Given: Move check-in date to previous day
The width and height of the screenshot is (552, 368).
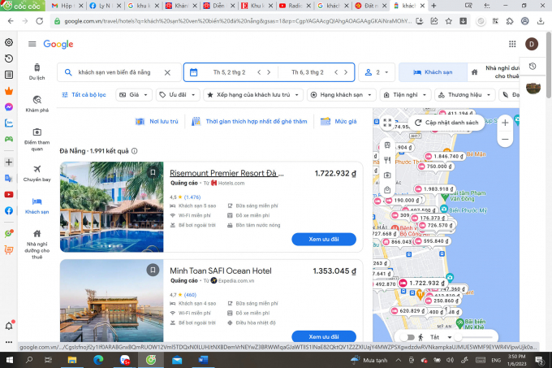Looking at the screenshot, I should 259,72.
